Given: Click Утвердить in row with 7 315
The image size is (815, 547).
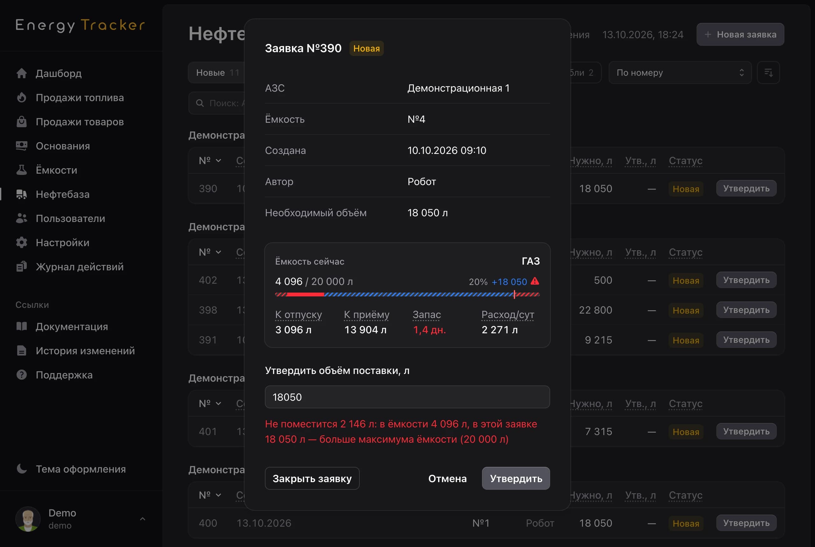Looking at the screenshot, I should tap(746, 431).
